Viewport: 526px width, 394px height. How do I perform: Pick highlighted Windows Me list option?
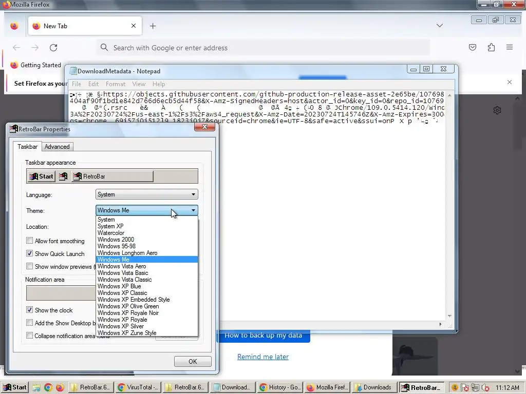coord(146,260)
